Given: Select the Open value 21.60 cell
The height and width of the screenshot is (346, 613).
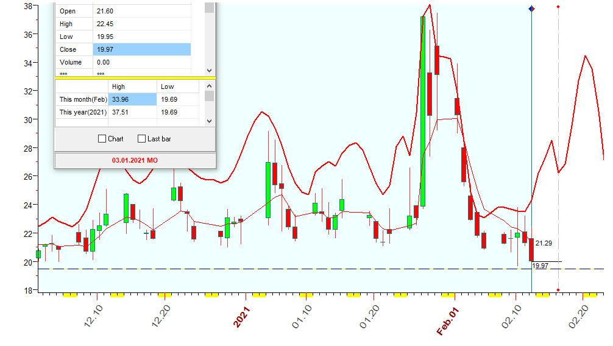Looking at the screenshot, I should 141,11.
